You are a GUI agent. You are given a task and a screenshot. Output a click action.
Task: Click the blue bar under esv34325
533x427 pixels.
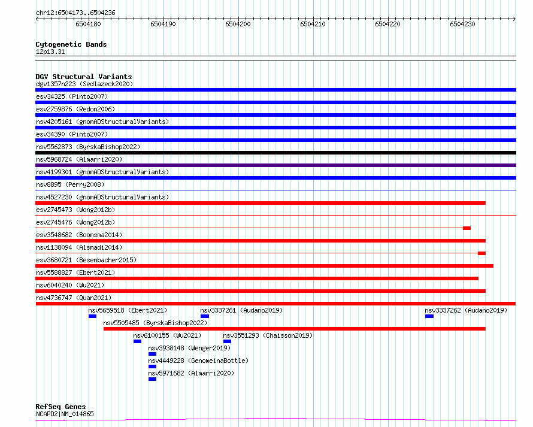click(275, 102)
